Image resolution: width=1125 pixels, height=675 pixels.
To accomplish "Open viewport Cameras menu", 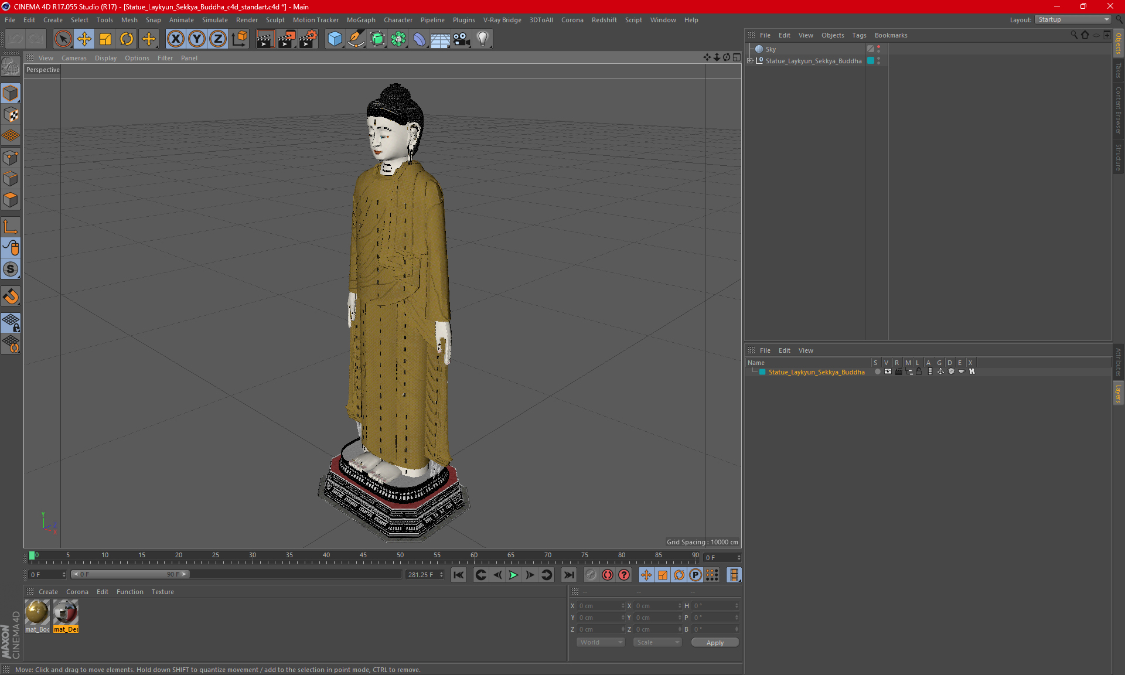I will pyautogui.click(x=74, y=58).
